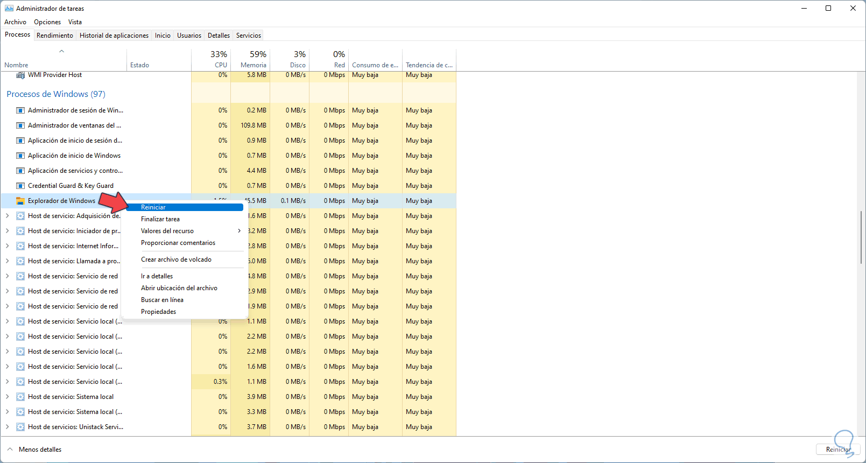Screen dimensions: 866x463
Task: Sort processes by the Red column header
Action: [329, 60]
